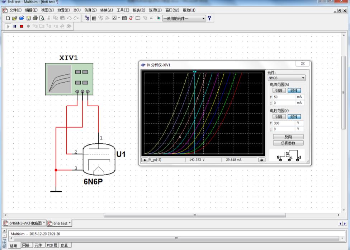Click the 反向 button
The height and width of the screenshot is (250, 350).
coord(288,137)
